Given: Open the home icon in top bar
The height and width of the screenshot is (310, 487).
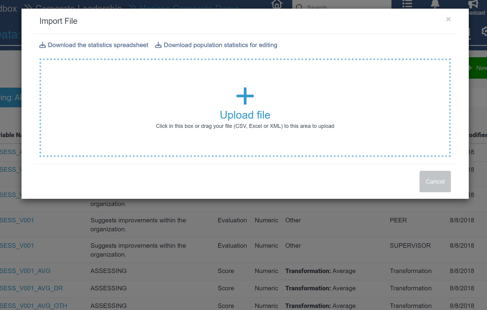Looking at the screenshot, I should (277, 4).
